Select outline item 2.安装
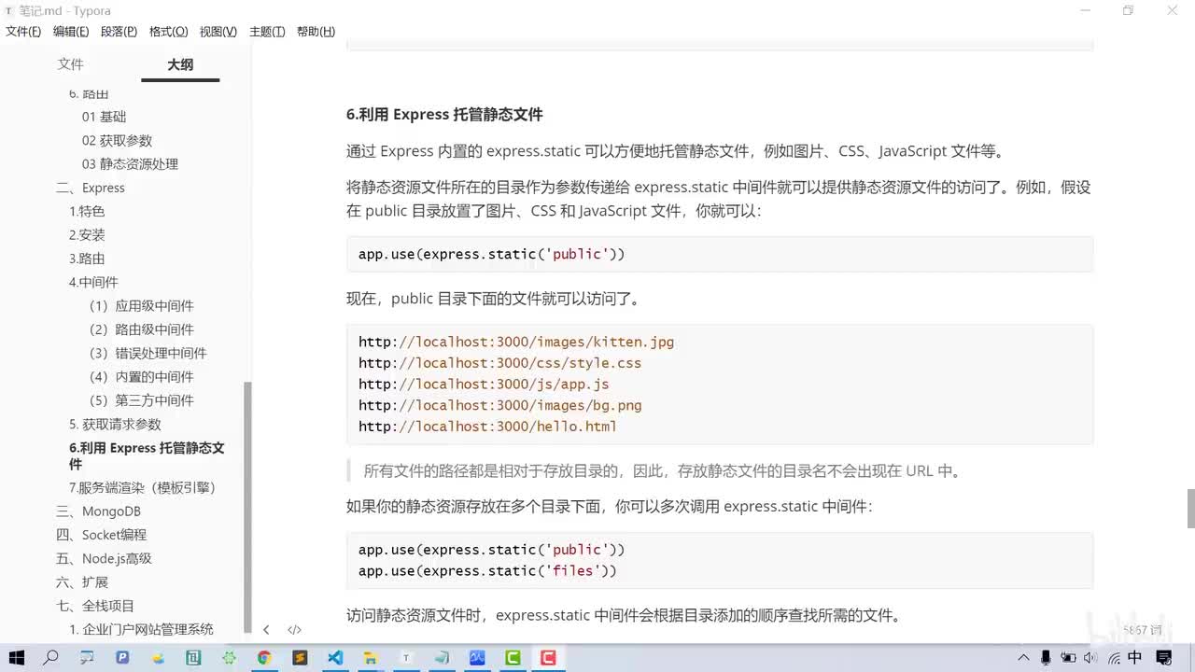 click(x=87, y=234)
